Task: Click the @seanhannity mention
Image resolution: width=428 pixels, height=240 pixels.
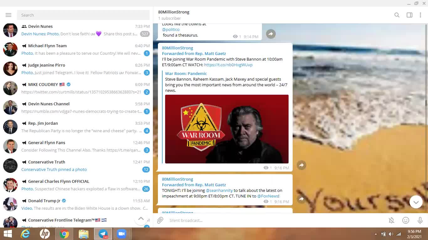Action: click(219, 190)
